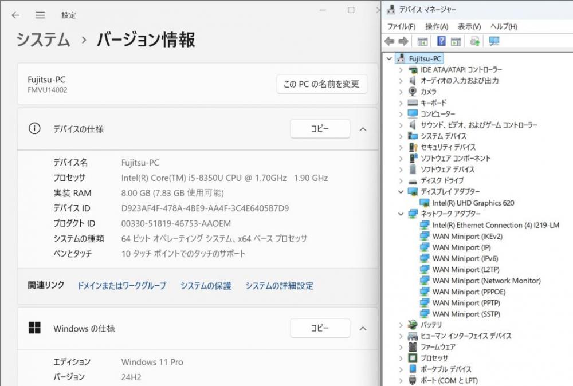Screen dimensions: 573x386
Task: Click the プロダクト ID value 00330-51819-46753-AAOEM
Action: point(176,223)
